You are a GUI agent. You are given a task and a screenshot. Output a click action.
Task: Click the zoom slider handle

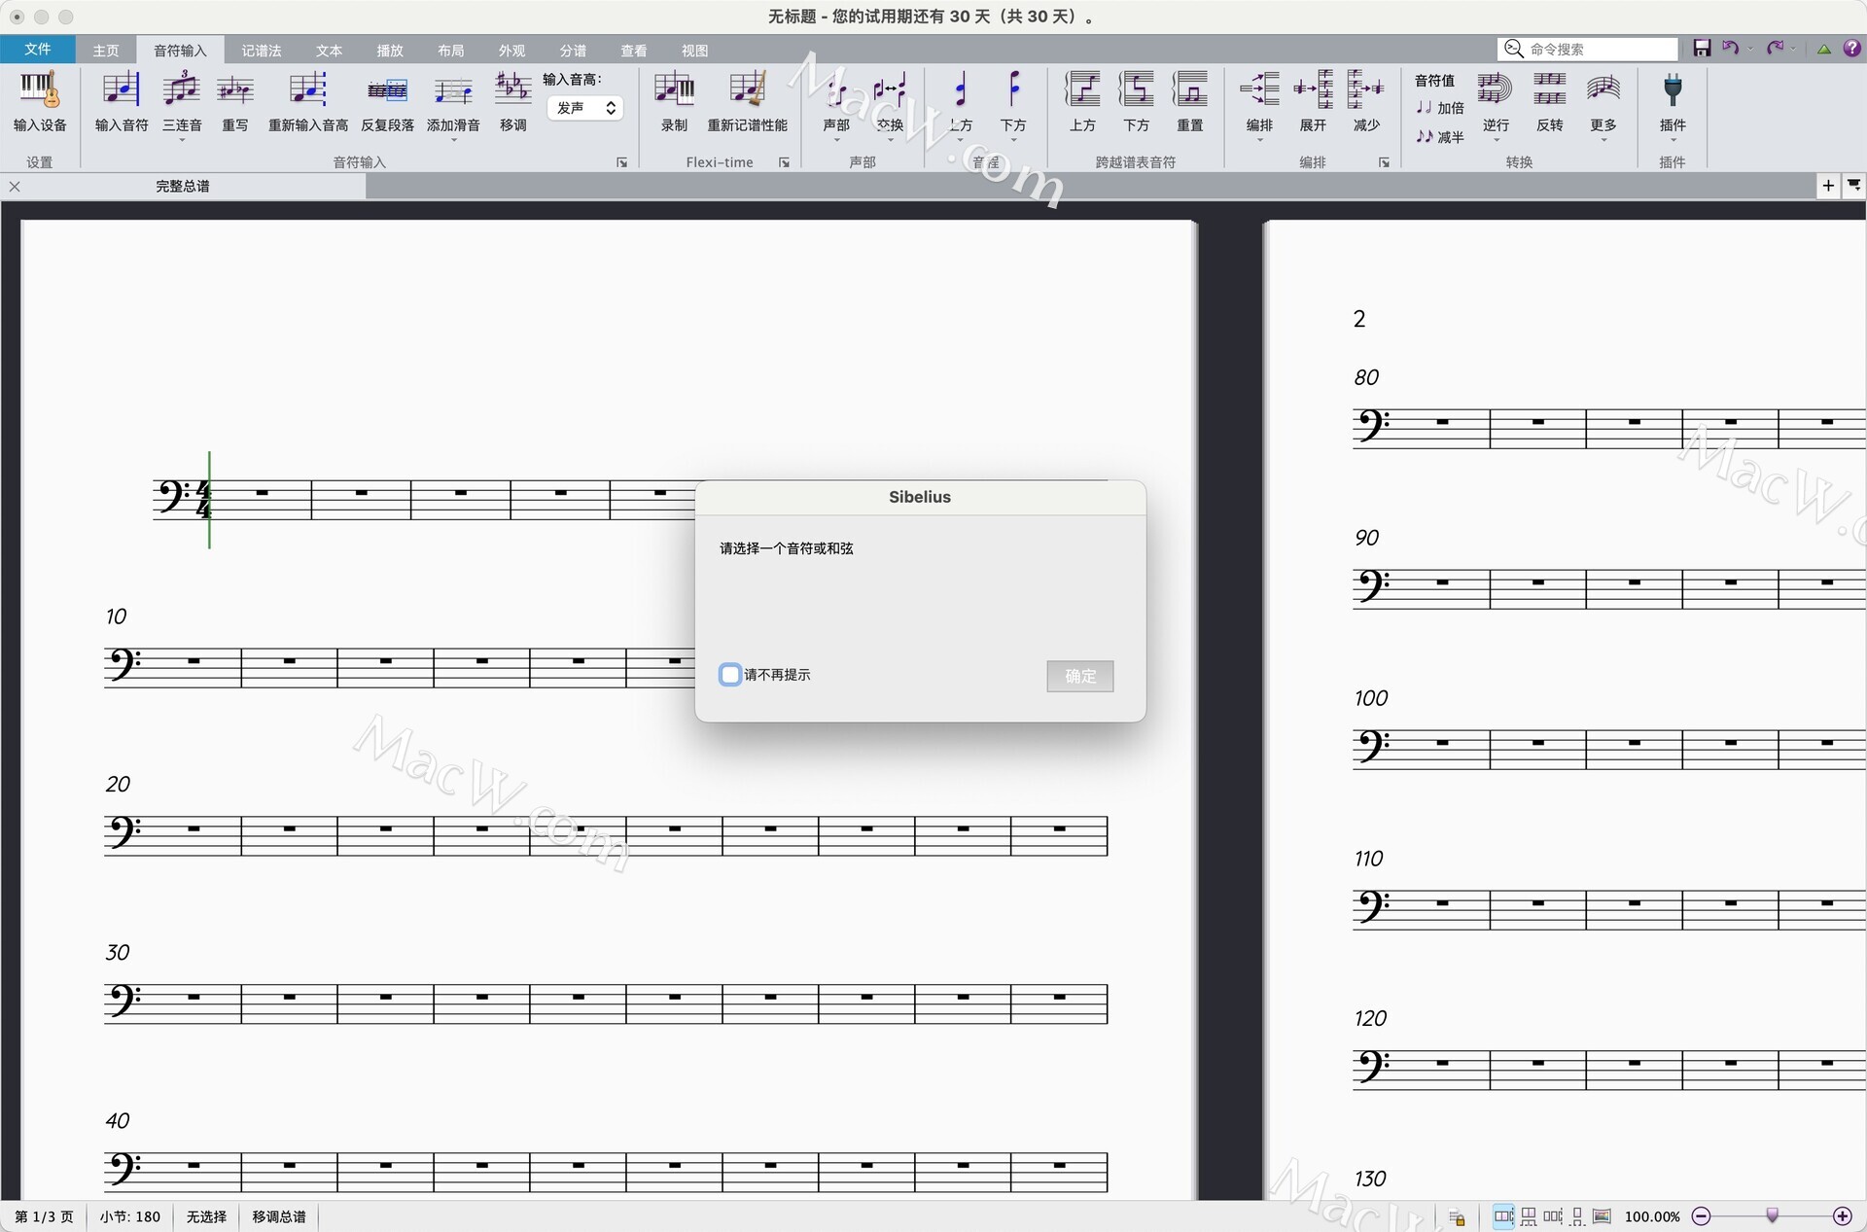tap(1772, 1215)
